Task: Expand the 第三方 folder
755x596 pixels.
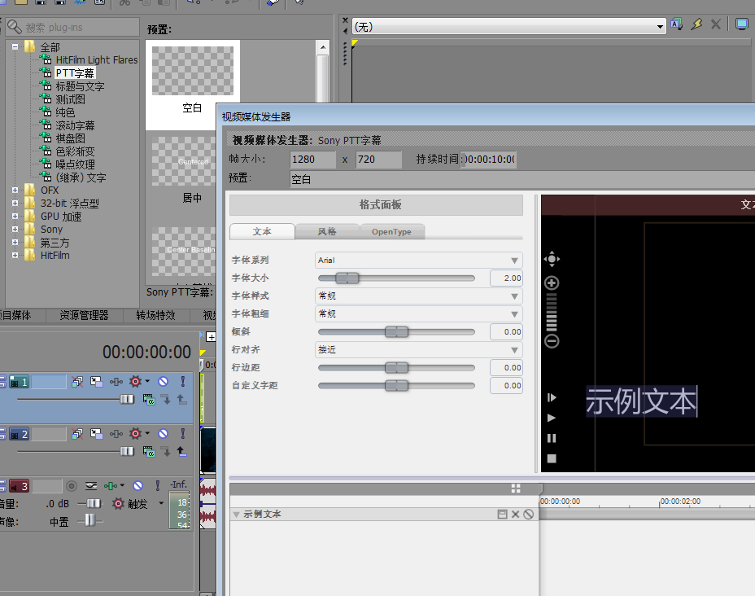Action: (15, 243)
